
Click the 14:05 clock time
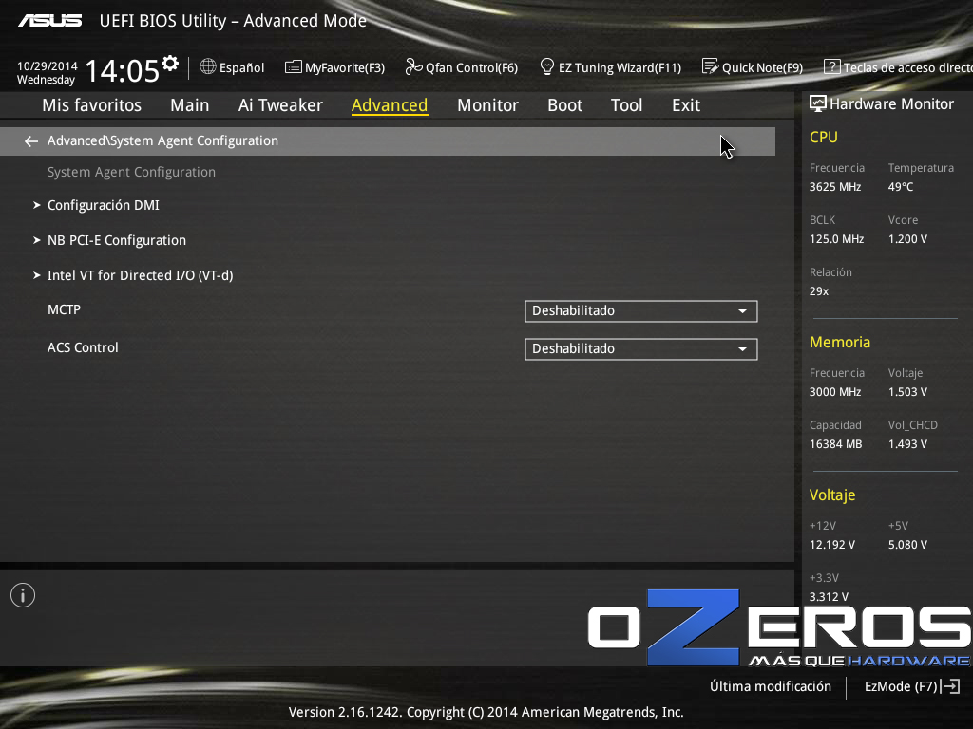[x=123, y=70]
